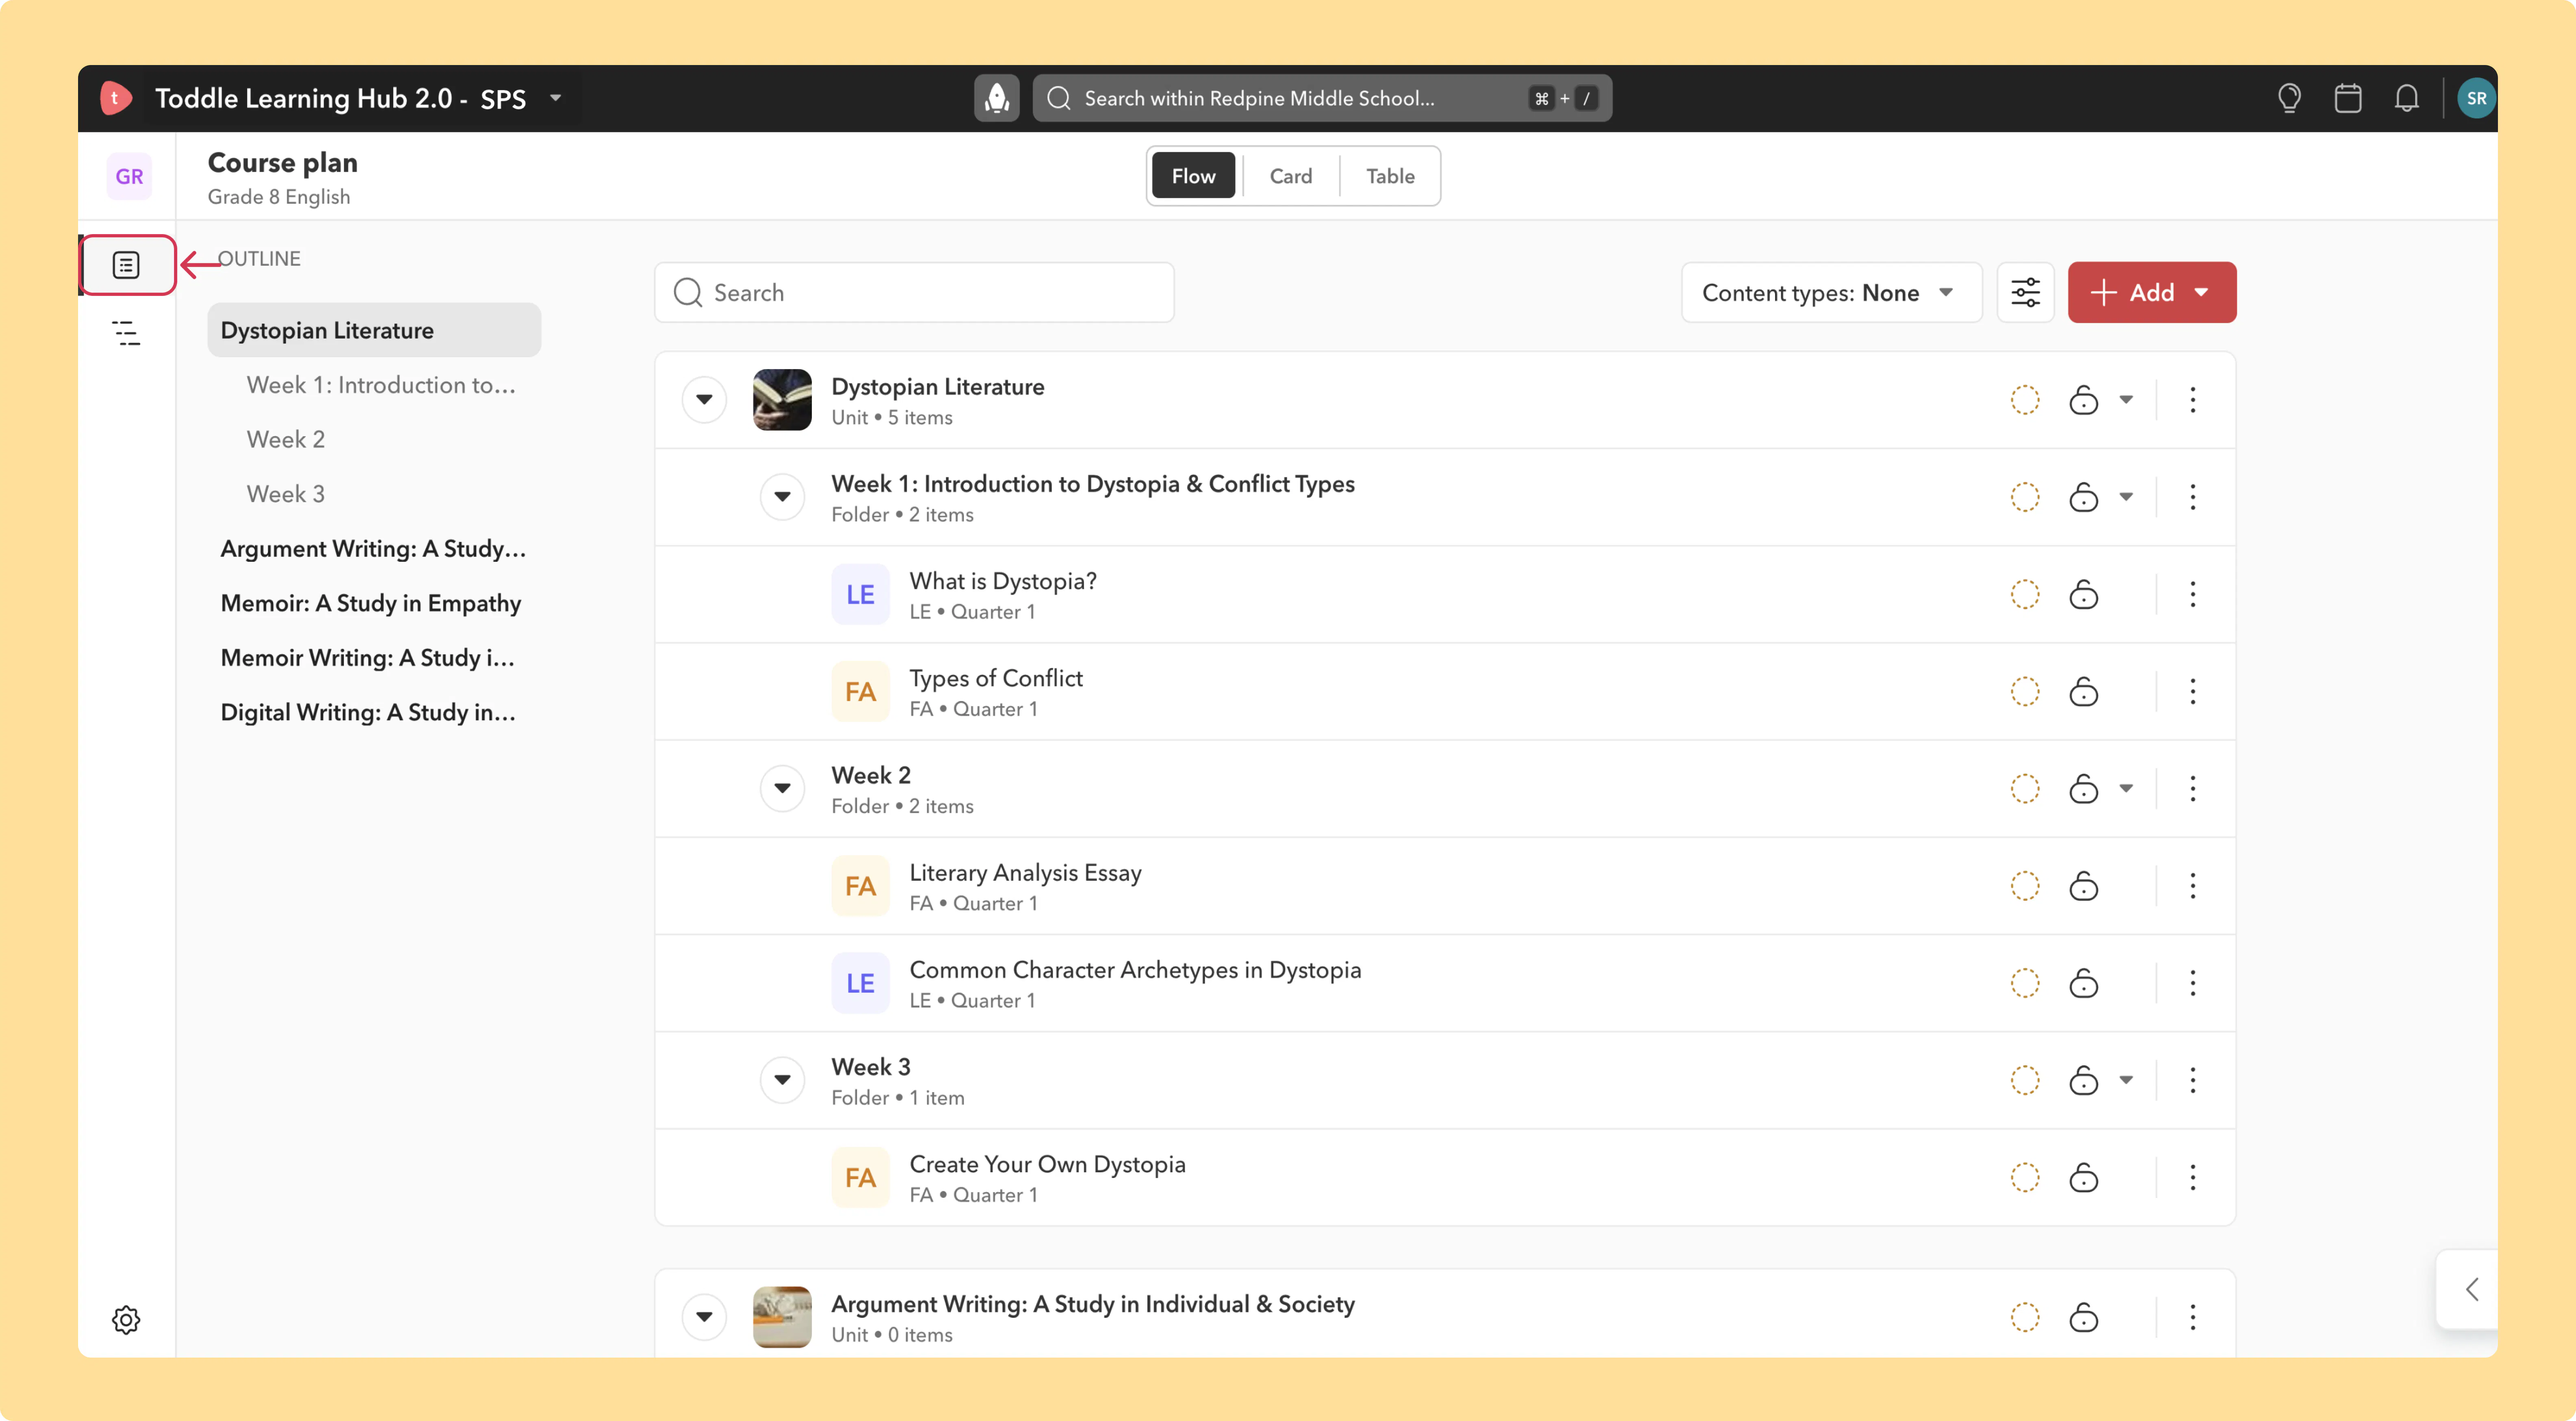Open more options for Dystopian Literature unit
Screen dimensions: 2576x1421
coord(2193,400)
